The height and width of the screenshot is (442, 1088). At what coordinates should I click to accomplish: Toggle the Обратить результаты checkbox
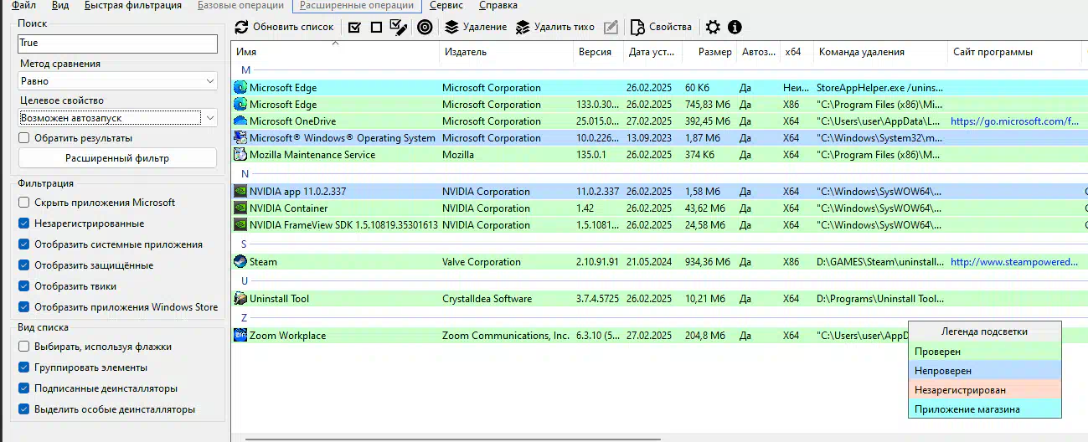click(23, 137)
